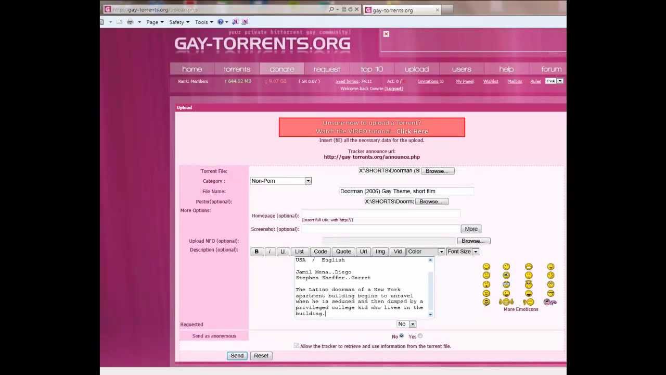Expand the browser Safety menu
The image size is (666, 375).
[x=179, y=22]
